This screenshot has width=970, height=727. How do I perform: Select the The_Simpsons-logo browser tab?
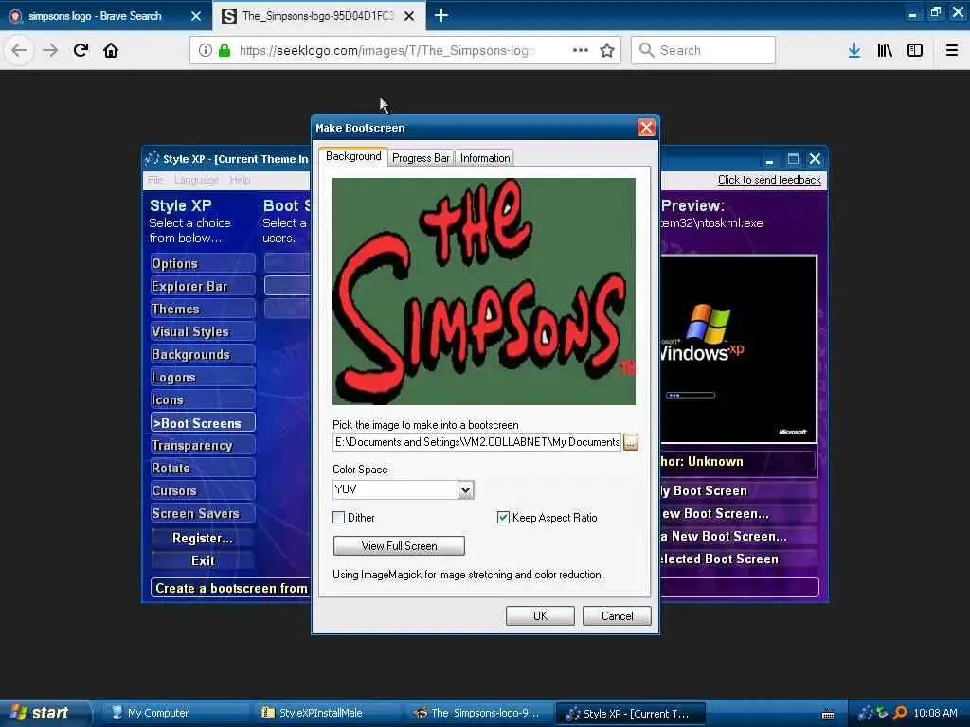[x=318, y=16]
